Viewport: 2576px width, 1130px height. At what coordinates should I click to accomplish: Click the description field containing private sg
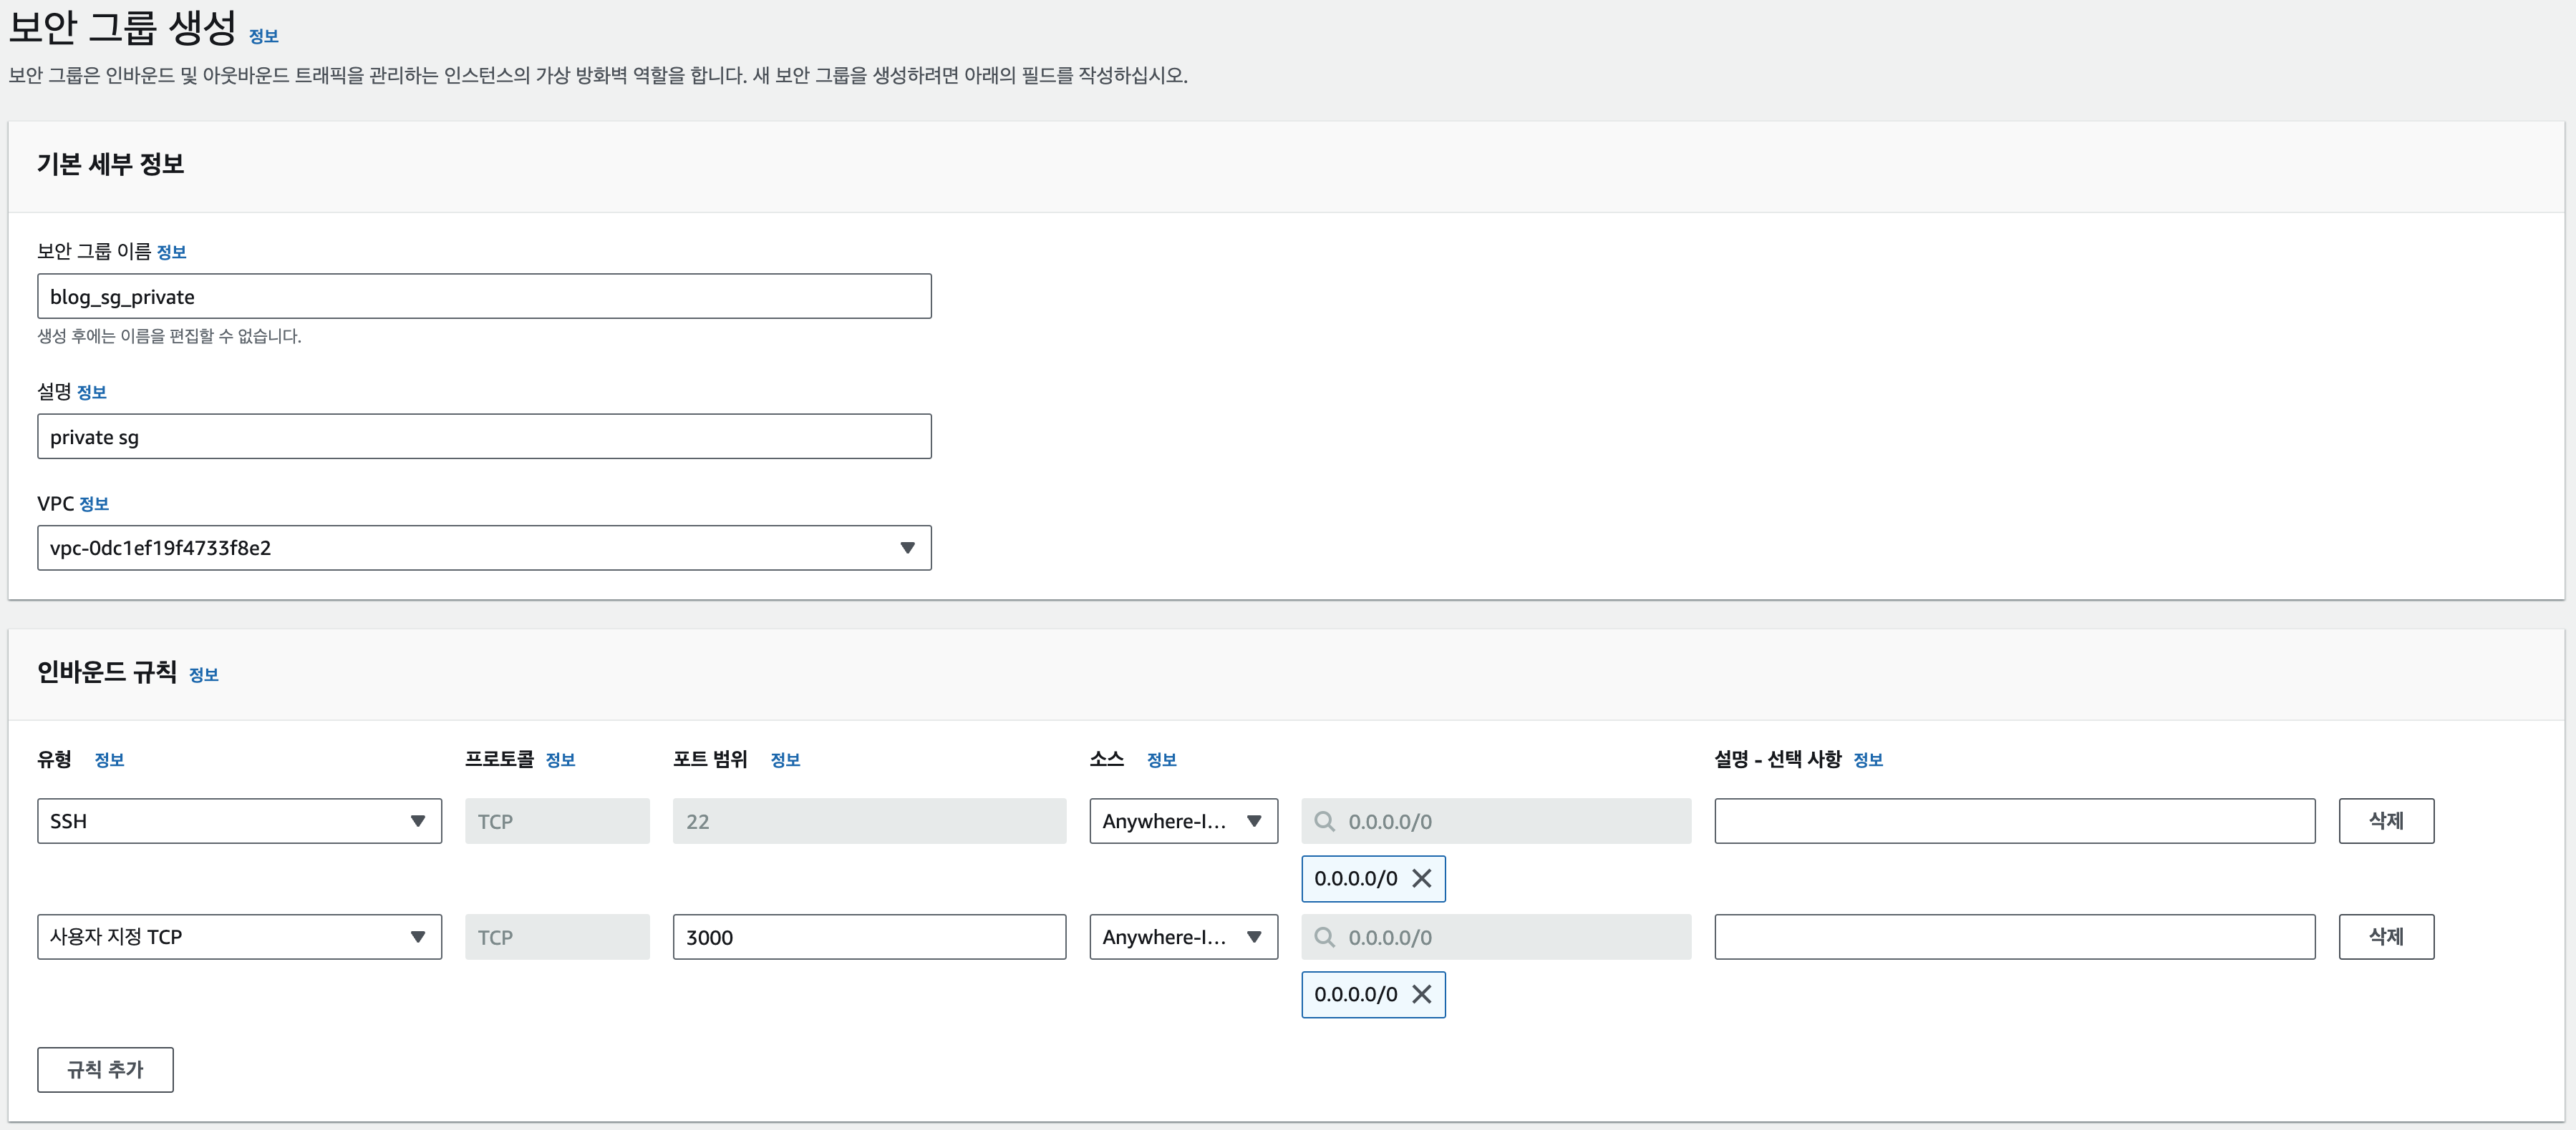point(484,436)
